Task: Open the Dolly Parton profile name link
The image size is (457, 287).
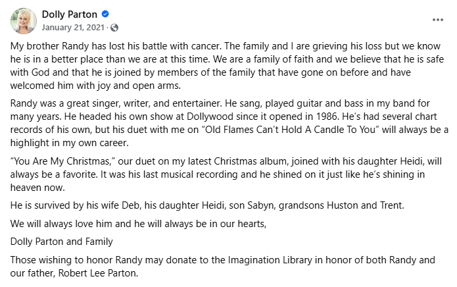Action: point(69,14)
